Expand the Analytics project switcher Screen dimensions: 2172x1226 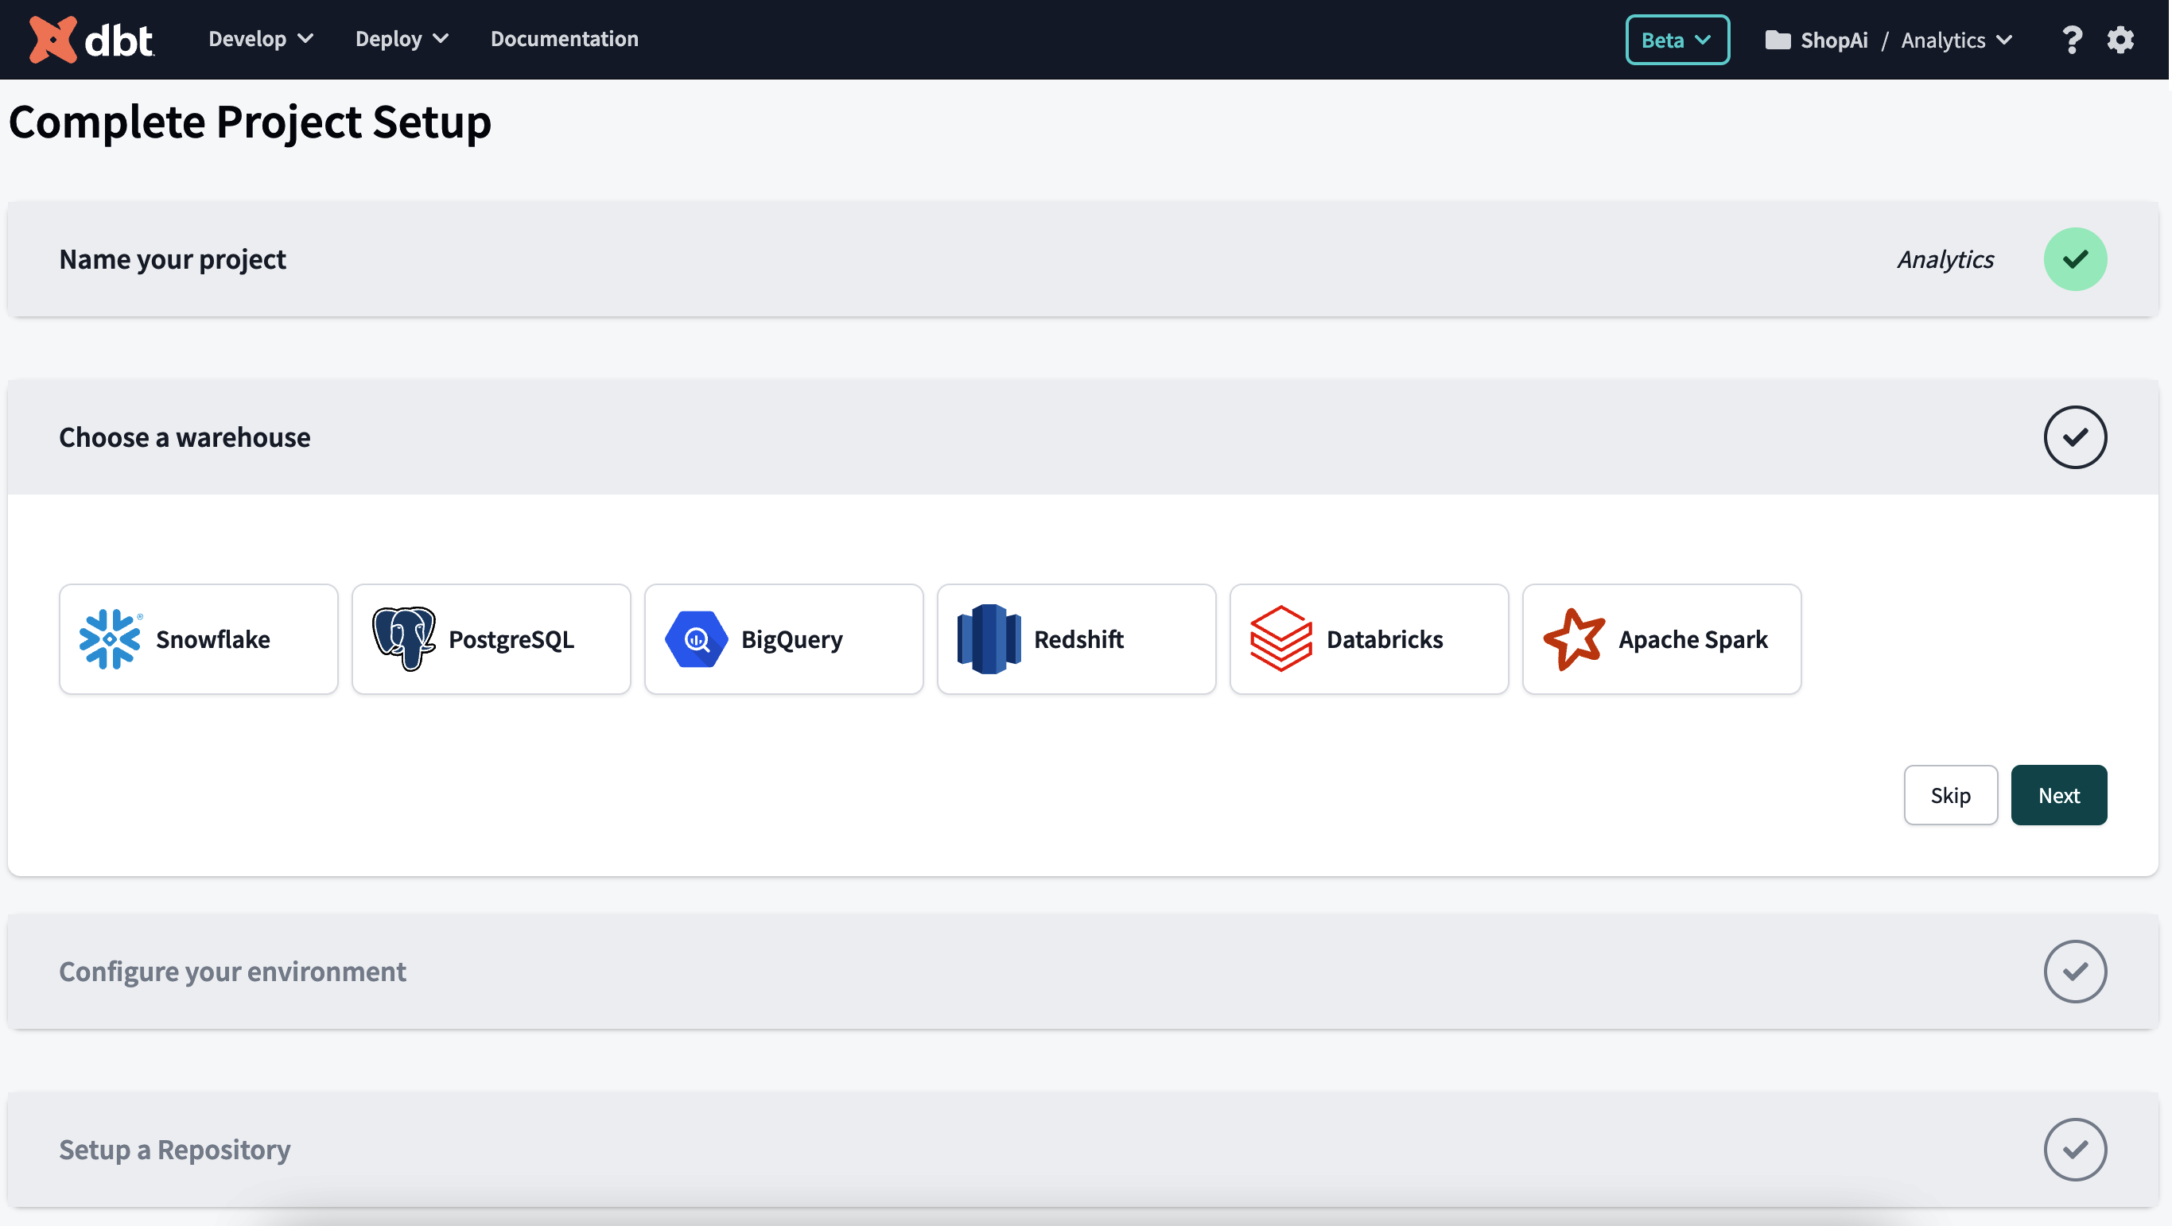1956,41
